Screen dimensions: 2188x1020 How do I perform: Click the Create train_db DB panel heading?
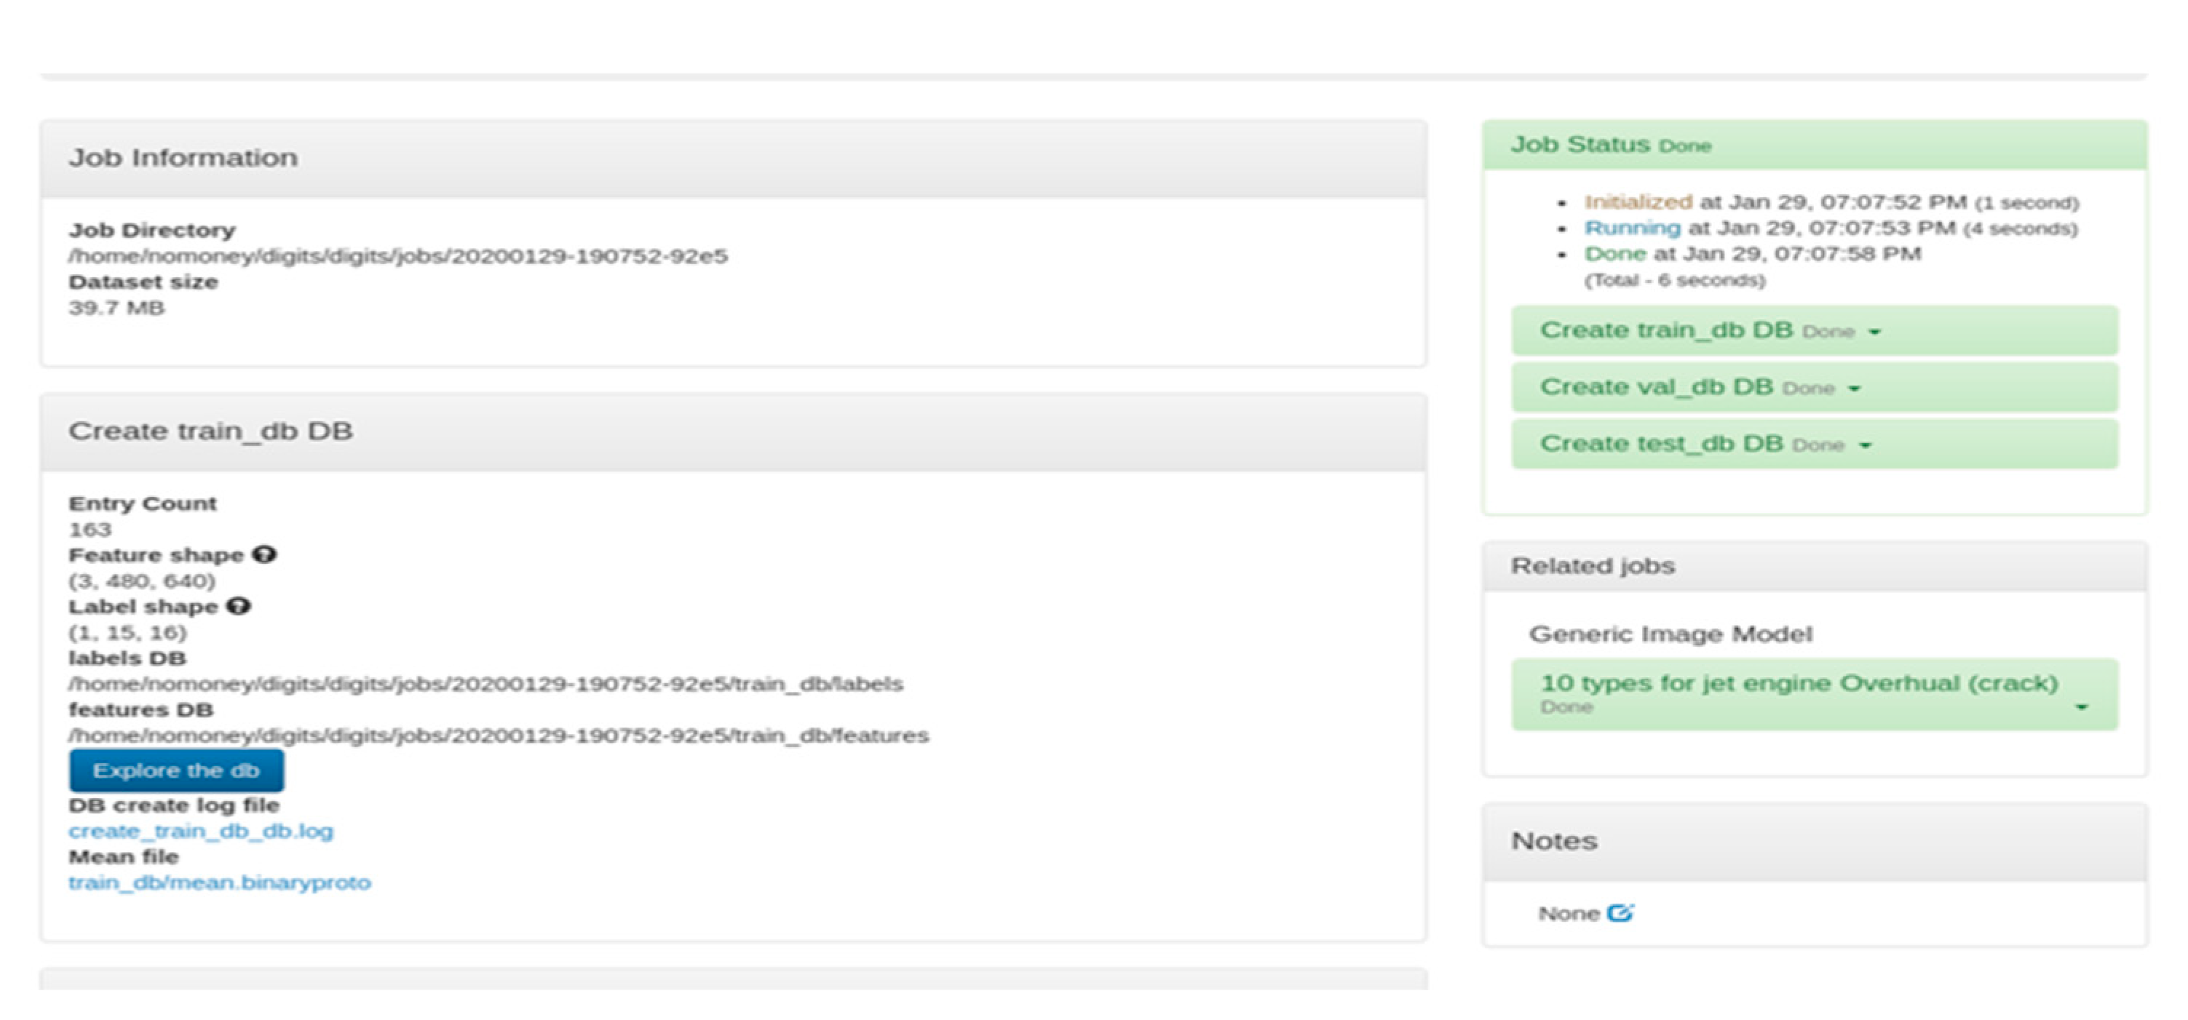(x=210, y=431)
